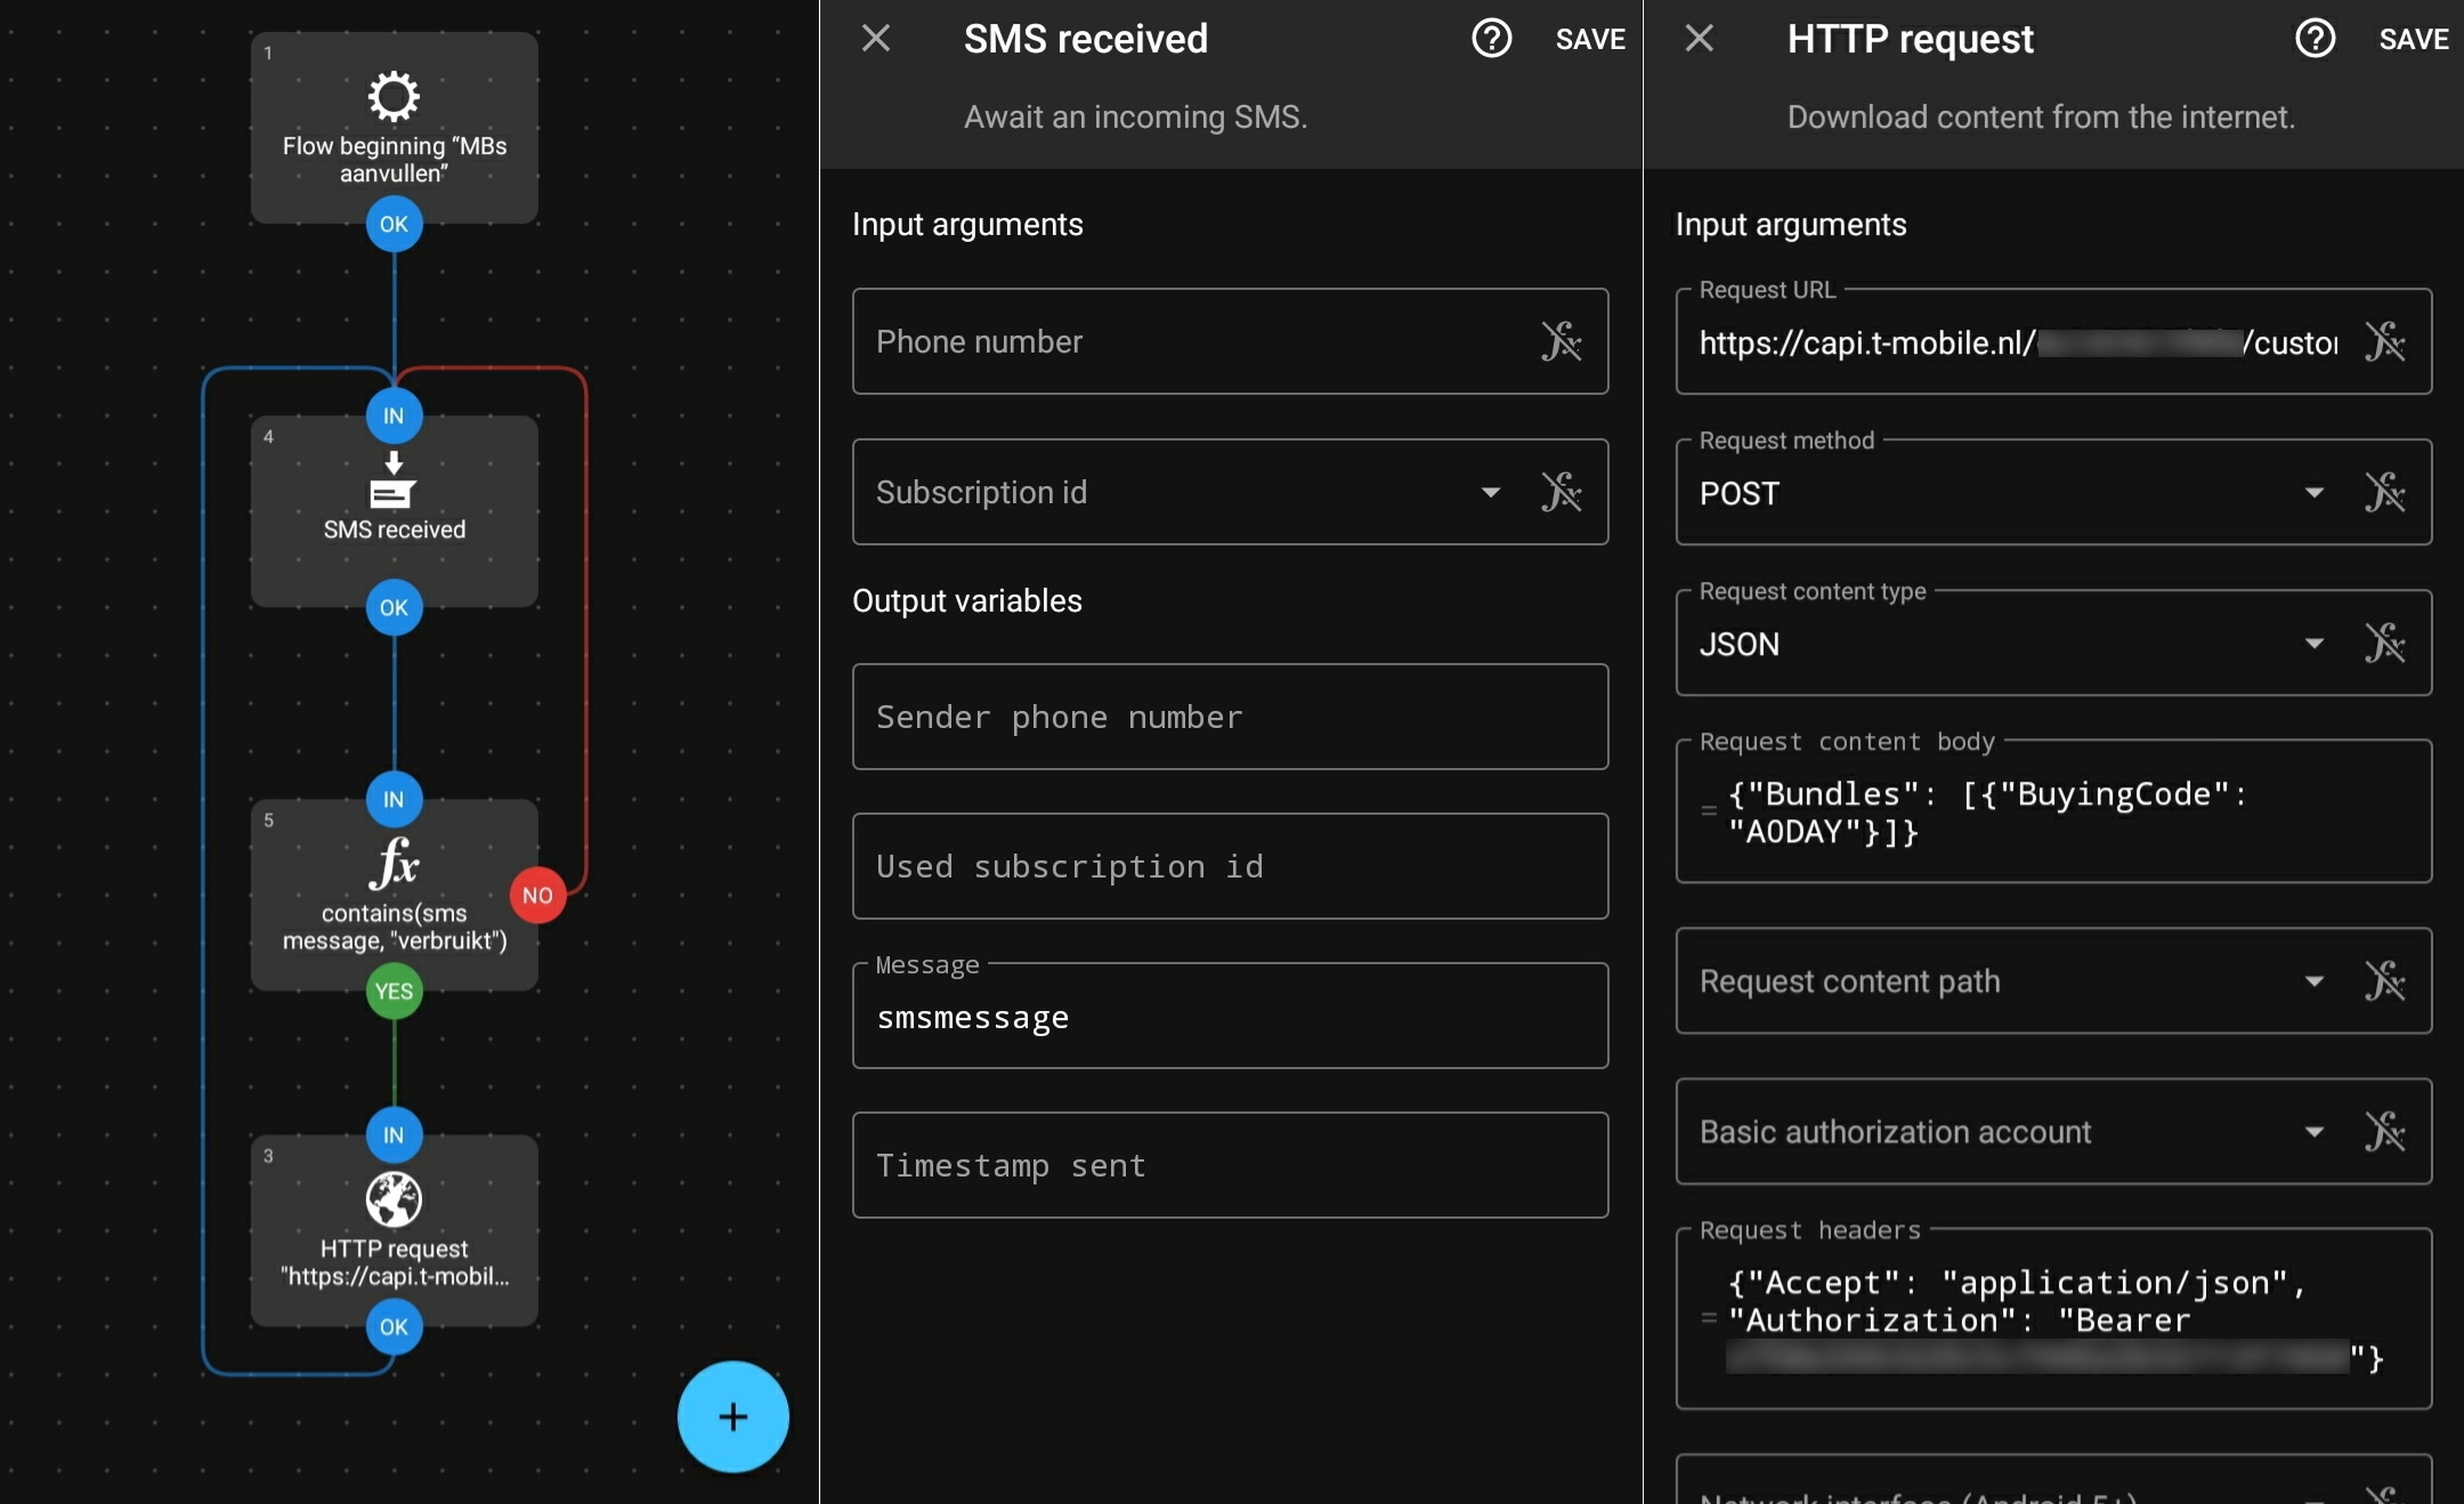Click the green YES connector dot
This screenshot has width=2464, height=1504.
point(394,991)
